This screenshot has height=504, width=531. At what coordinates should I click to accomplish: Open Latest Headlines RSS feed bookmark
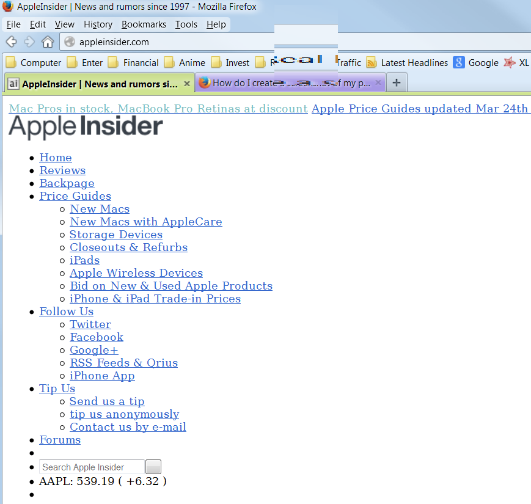pyautogui.click(x=407, y=62)
